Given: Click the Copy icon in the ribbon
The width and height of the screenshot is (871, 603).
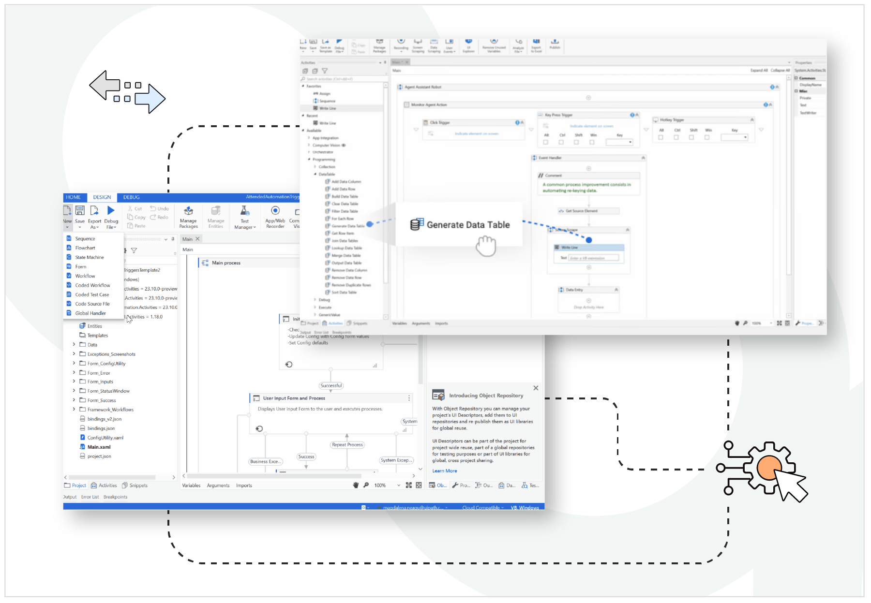Looking at the screenshot, I should (x=130, y=217).
